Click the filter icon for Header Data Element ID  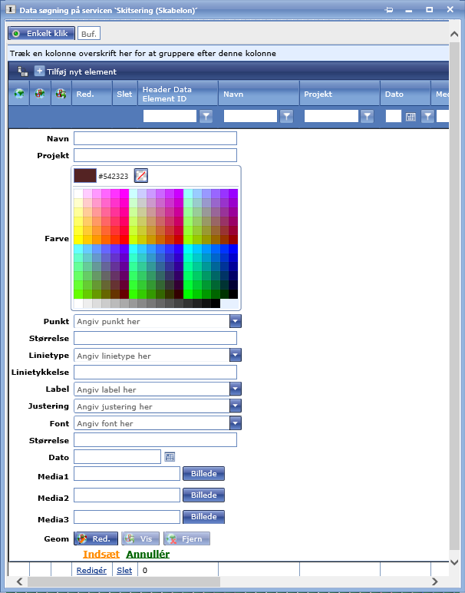[206, 117]
